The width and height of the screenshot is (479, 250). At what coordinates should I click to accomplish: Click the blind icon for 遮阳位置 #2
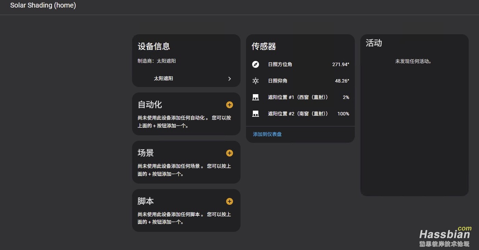tap(256, 114)
